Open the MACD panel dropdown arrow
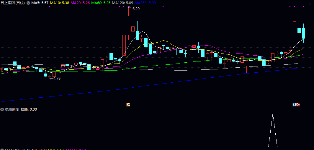 pos(2,149)
